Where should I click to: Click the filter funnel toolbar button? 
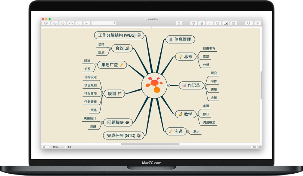[258, 23]
